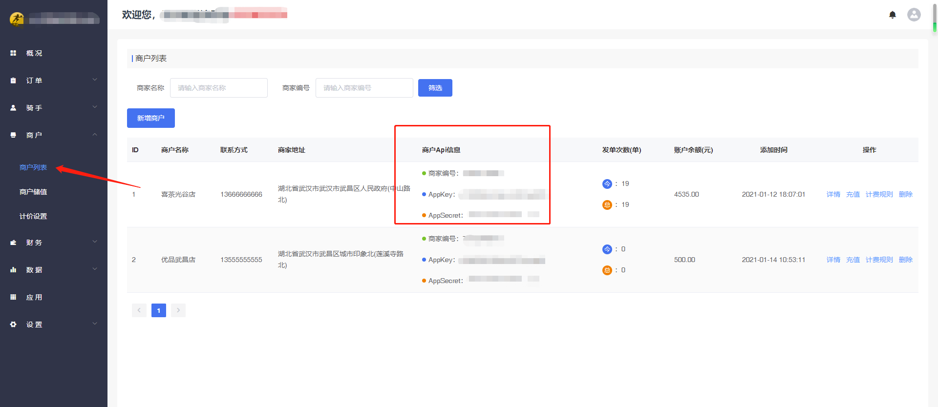Click 删除 for 喜茶光谷店
Screen dimensions: 938x407
point(906,194)
